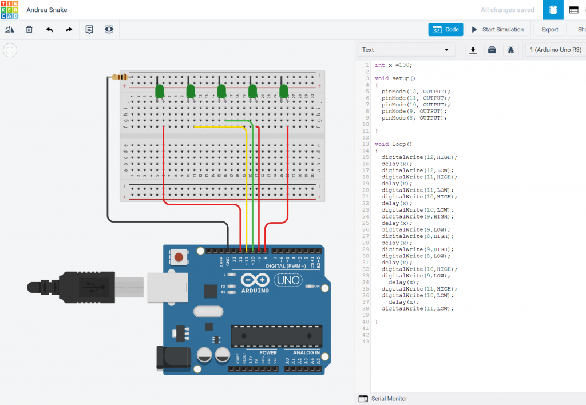Click the void loop() line
The image size is (586, 405).
[x=393, y=144]
